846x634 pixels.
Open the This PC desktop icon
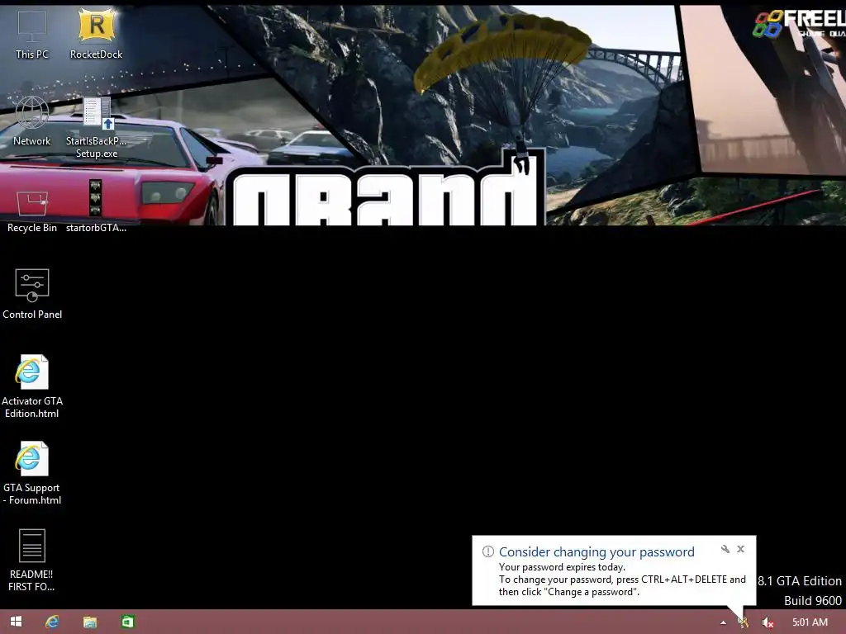pos(32,35)
